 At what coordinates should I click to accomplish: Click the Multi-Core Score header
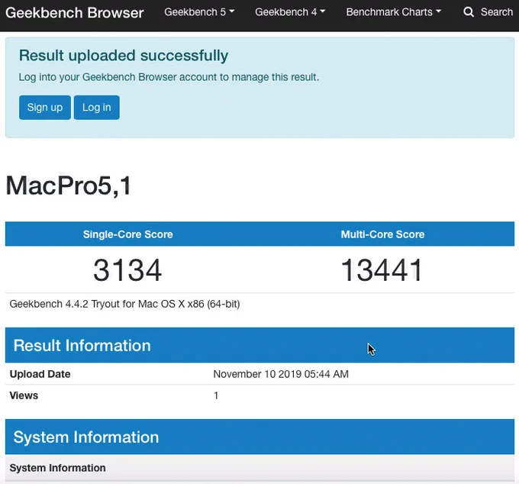(382, 234)
